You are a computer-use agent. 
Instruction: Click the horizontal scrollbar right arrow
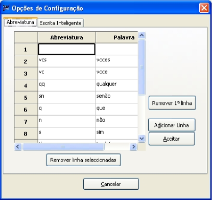(133, 146)
